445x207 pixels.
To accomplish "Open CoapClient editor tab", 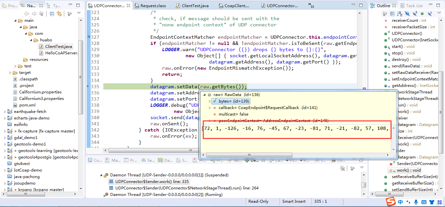I will [x=234, y=6].
